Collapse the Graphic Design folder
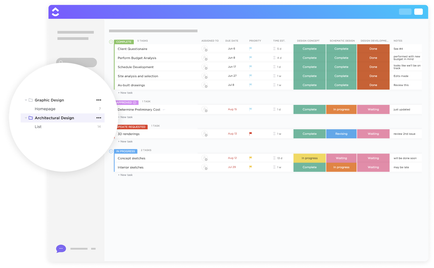Screen dimensions: 434x268 [25, 100]
